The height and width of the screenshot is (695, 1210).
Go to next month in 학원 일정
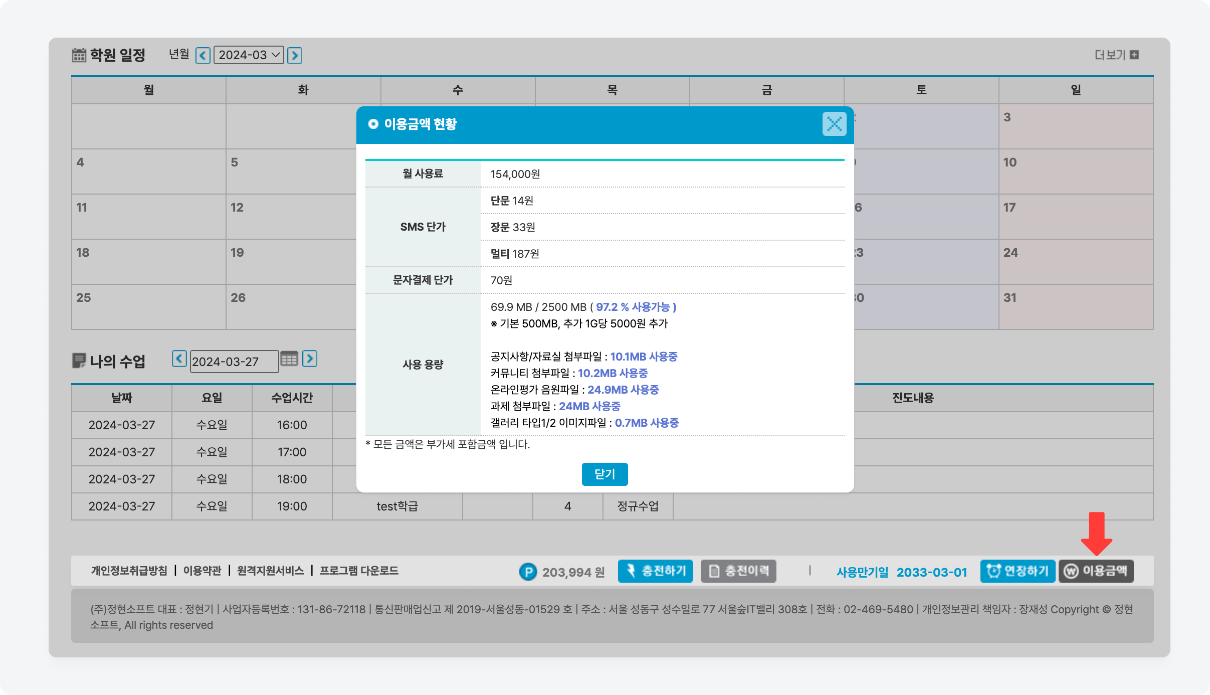pyautogui.click(x=295, y=55)
